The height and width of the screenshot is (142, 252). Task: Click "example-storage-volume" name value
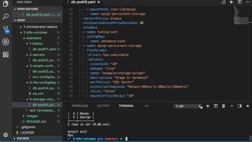[x=123, y=73]
